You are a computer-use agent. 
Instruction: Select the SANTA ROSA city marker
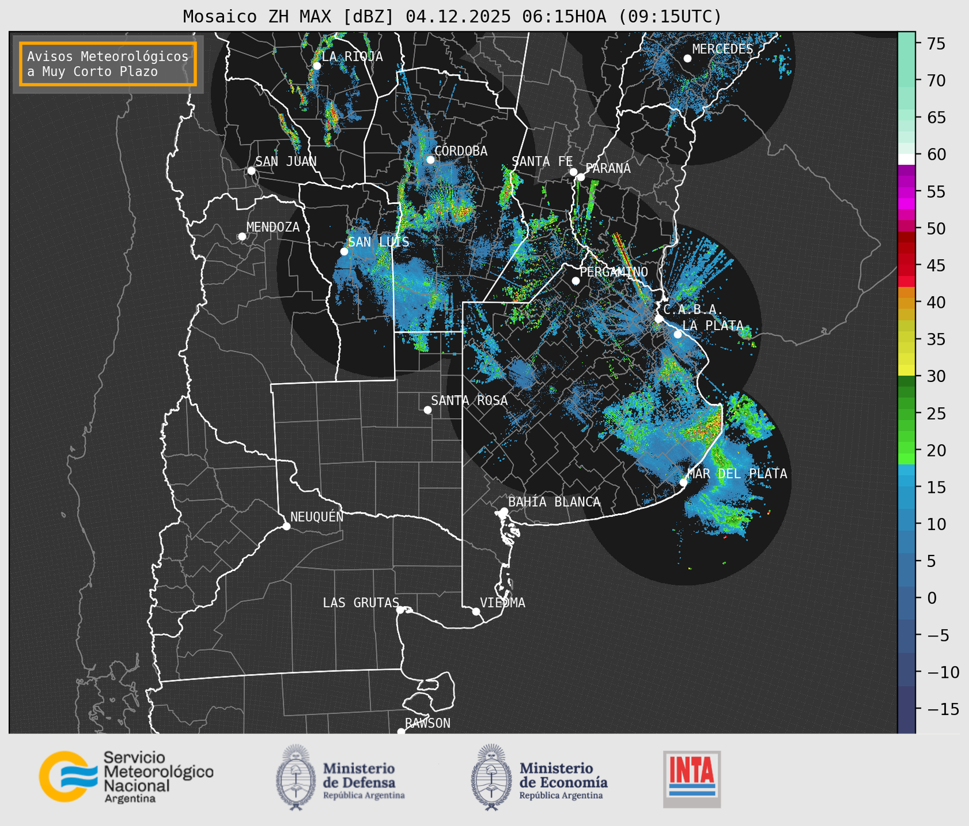point(427,410)
